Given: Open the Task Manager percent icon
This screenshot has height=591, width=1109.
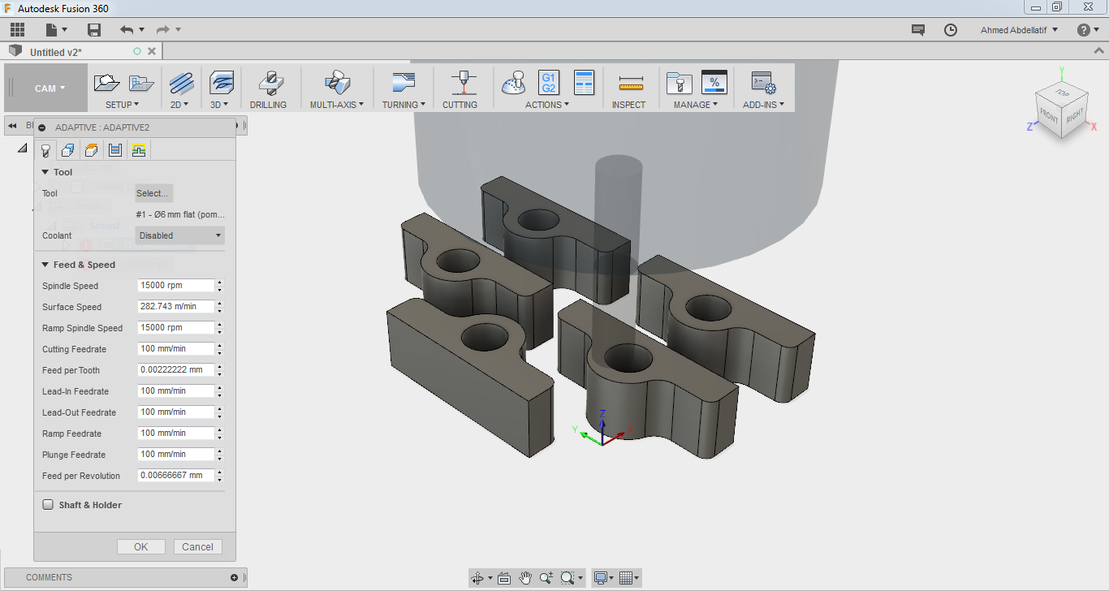Looking at the screenshot, I should tap(714, 82).
